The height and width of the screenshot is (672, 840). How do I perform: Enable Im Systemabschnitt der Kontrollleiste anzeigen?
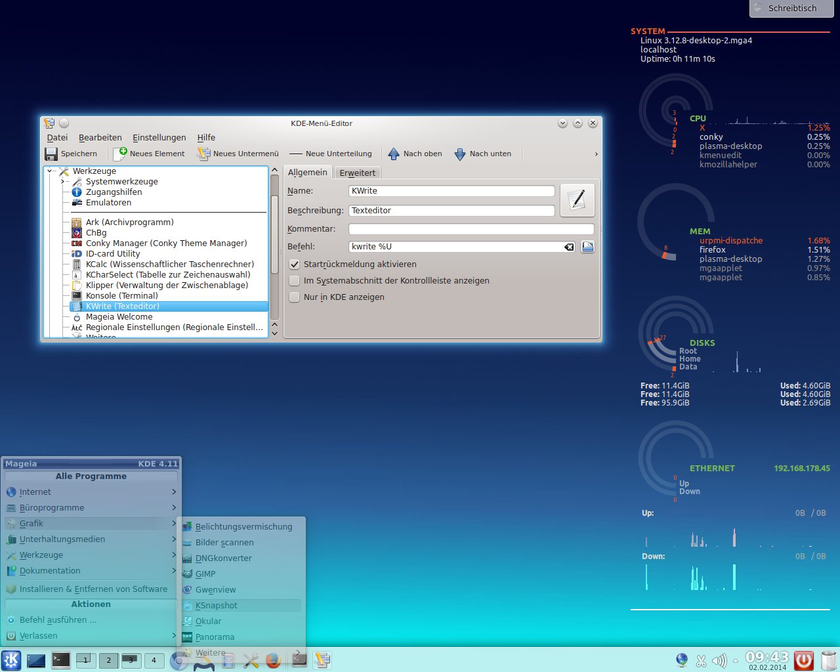coord(295,281)
